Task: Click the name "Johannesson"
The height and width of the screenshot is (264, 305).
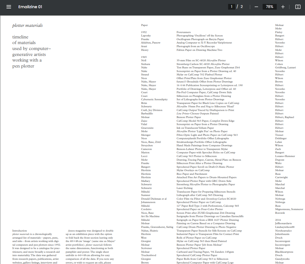Action: pyautogui.click(x=148, y=202)
